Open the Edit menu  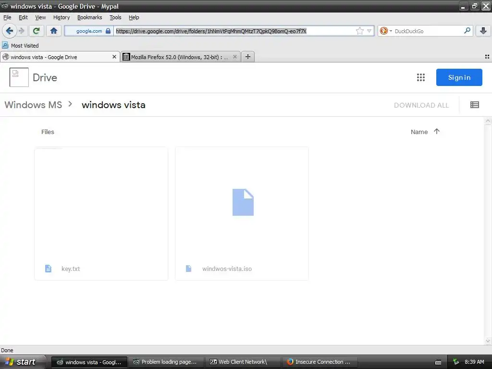coord(23,17)
